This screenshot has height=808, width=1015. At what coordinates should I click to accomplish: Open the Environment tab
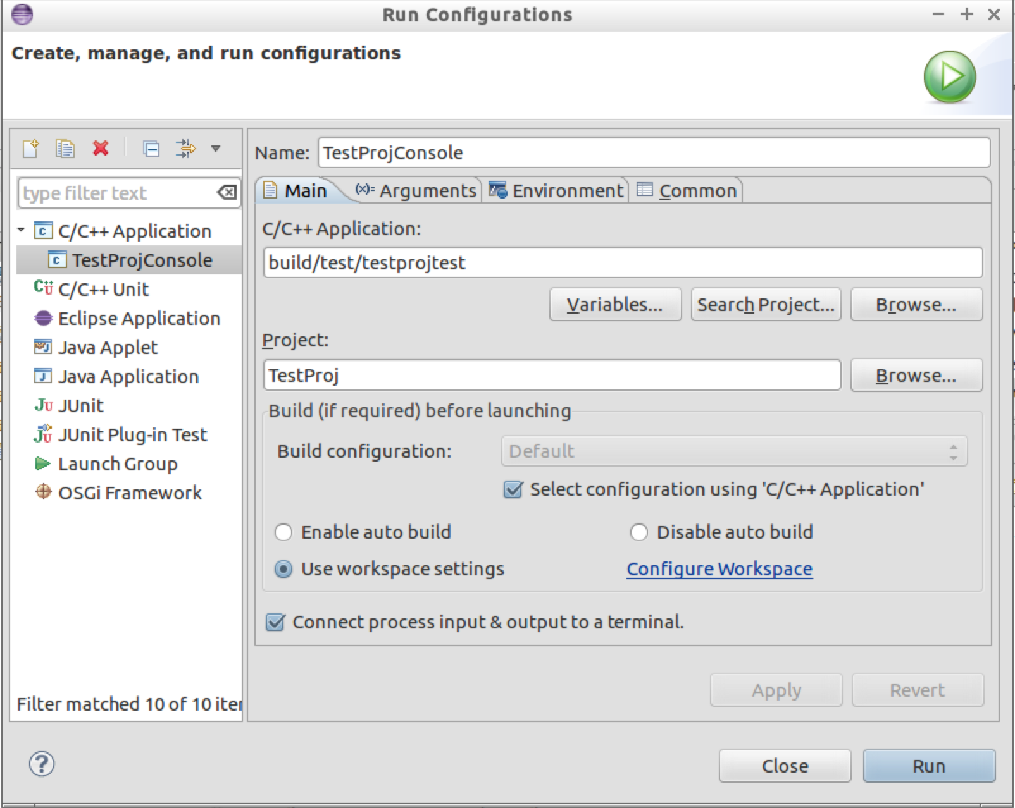556,190
